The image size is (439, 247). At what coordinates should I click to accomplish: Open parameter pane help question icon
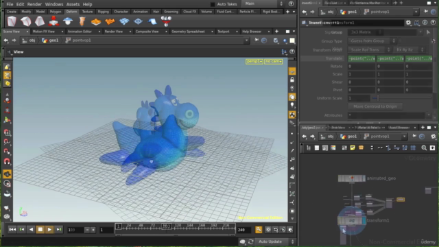(x=433, y=23)
